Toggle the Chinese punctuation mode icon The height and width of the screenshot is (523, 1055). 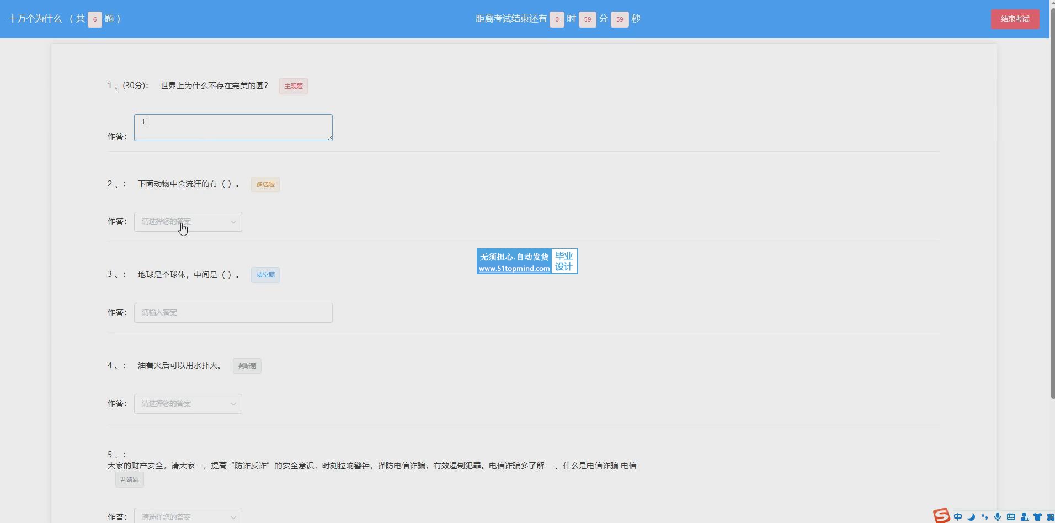984,517
